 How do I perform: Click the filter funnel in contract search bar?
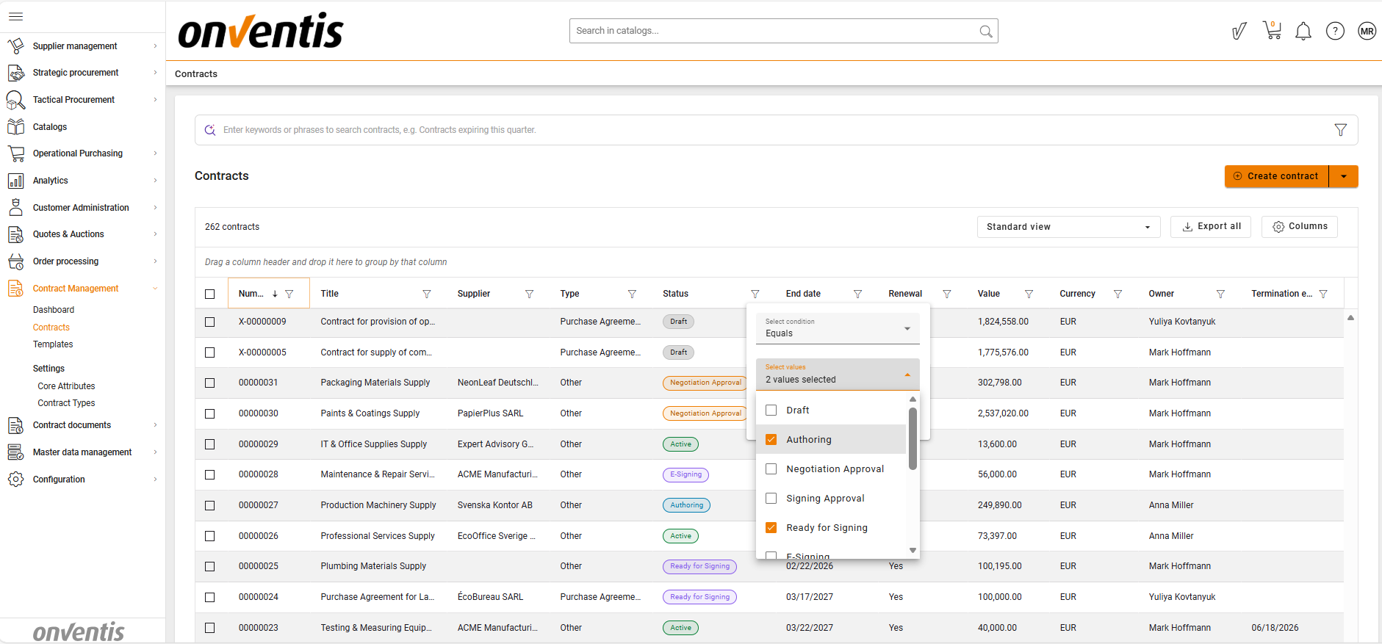coord(1340,130)
